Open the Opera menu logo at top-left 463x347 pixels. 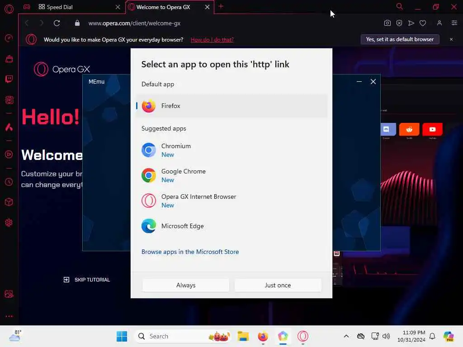coord(9,9)
